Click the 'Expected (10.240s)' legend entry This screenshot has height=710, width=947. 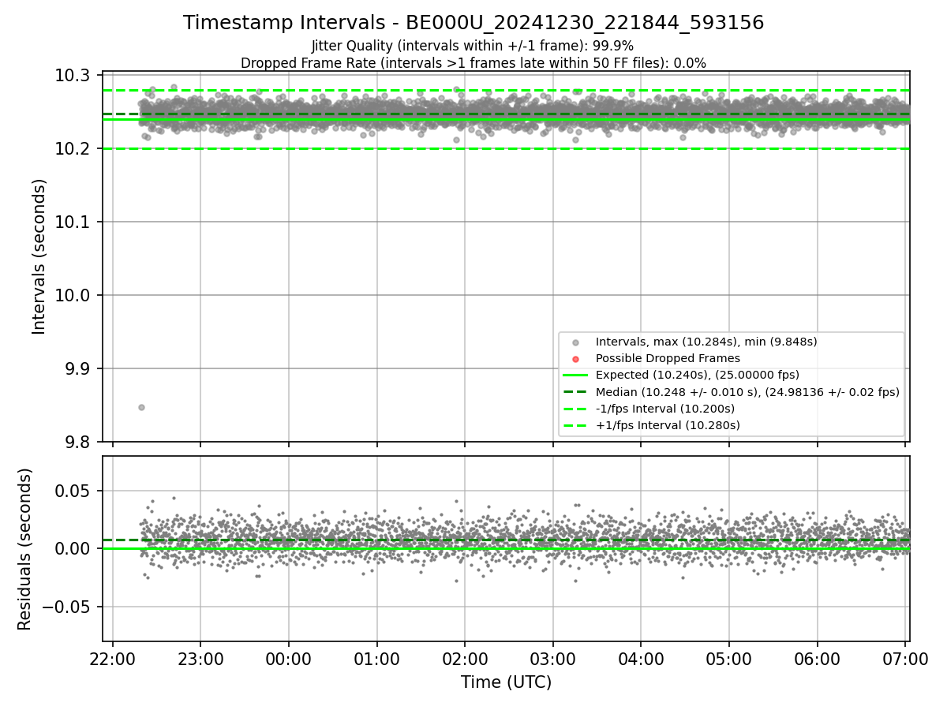point(698,375)
